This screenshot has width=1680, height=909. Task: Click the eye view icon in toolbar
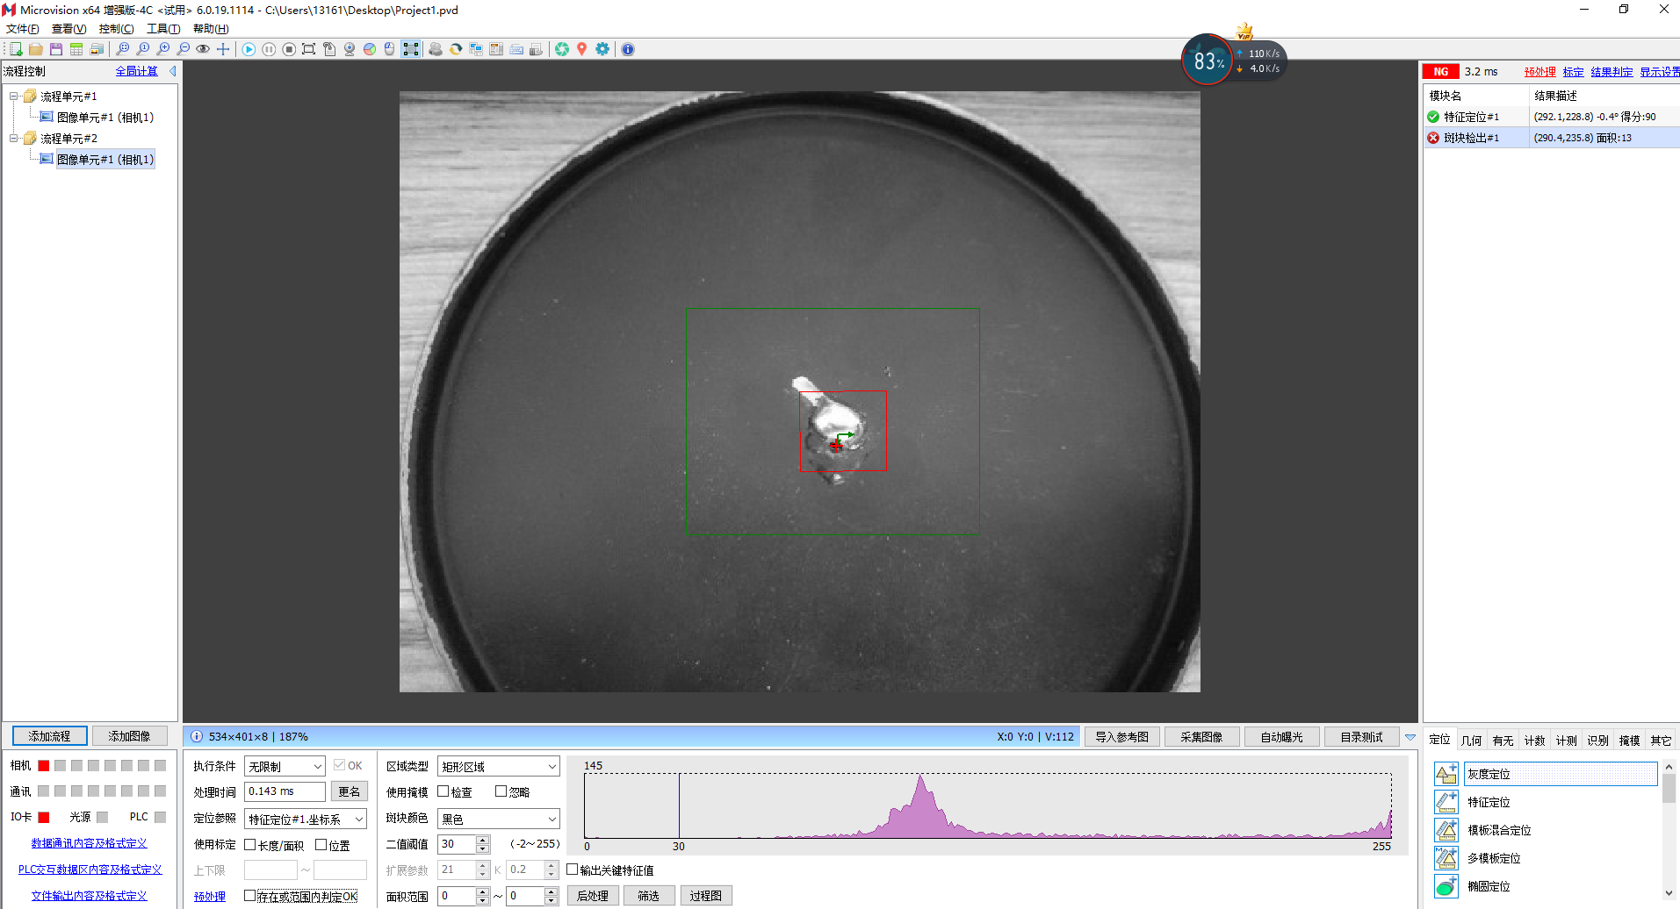click(203, 49)
